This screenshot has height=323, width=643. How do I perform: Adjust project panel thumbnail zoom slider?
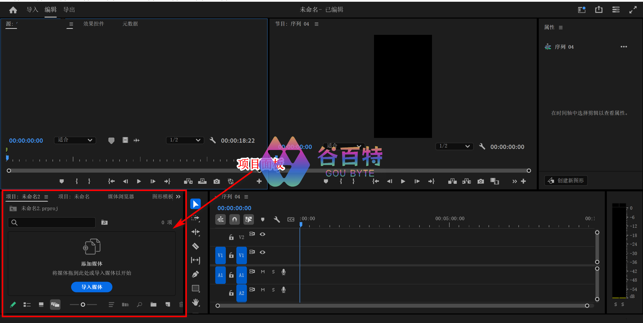(x=83, y=304)
